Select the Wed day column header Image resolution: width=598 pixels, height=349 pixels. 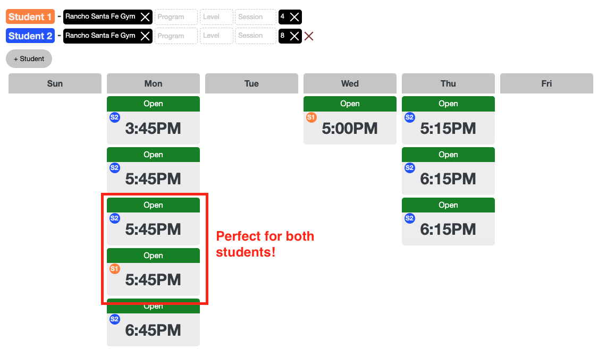(350, 83)
